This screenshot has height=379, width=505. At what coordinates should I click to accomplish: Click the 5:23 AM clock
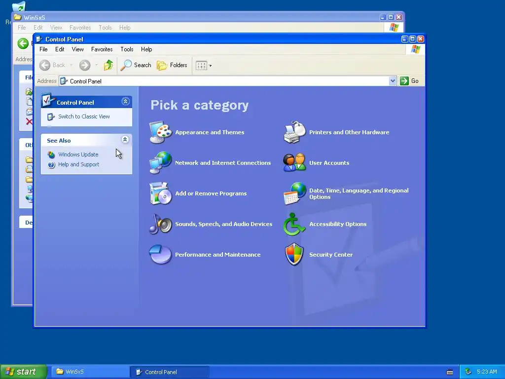[x=487, y=372]
